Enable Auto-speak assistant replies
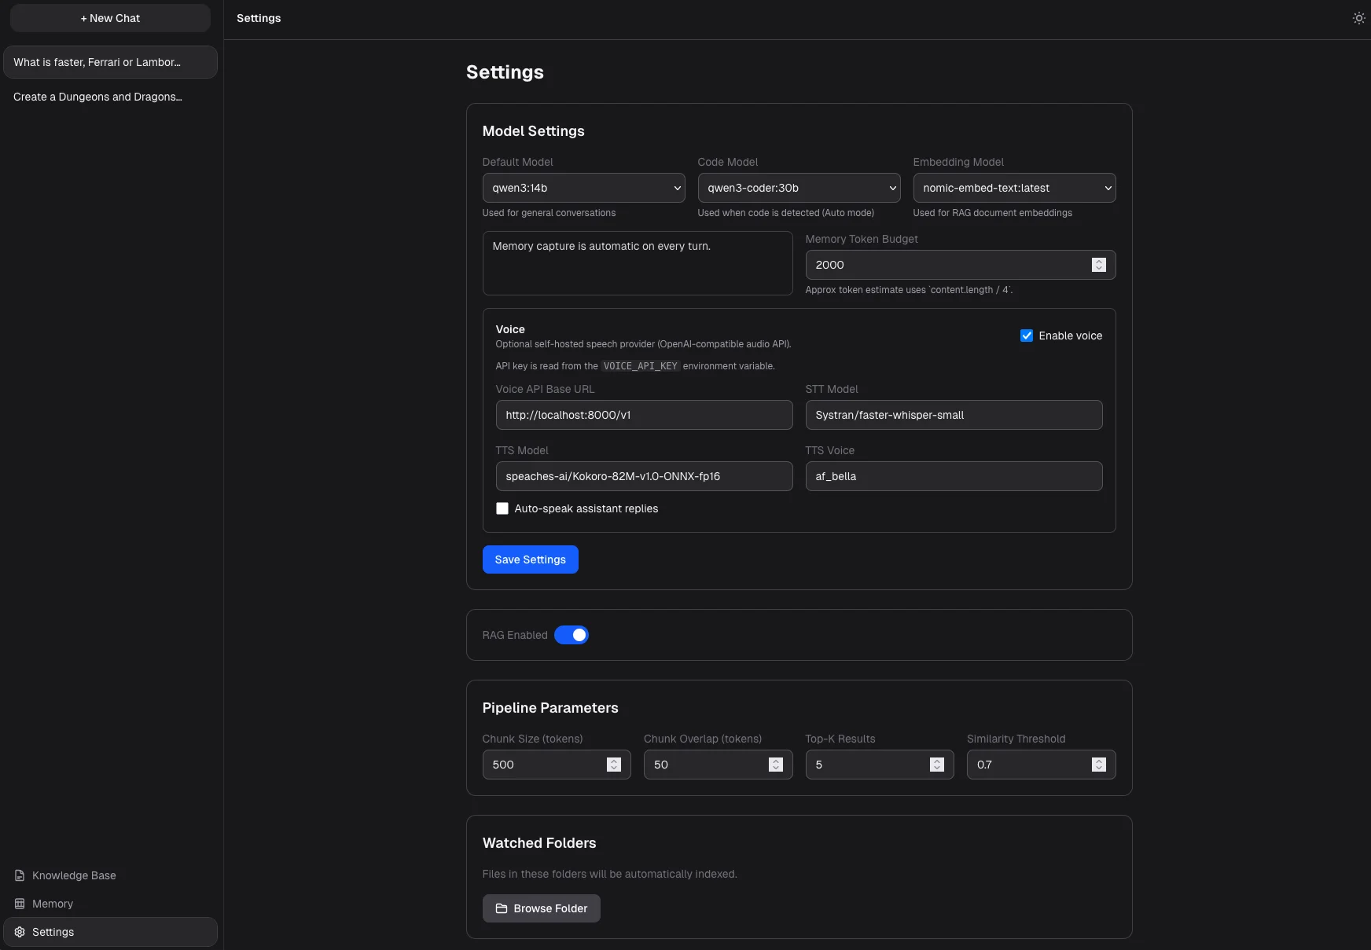Image resolution: width=1371 pixels, height=950 pixels. 502,508
